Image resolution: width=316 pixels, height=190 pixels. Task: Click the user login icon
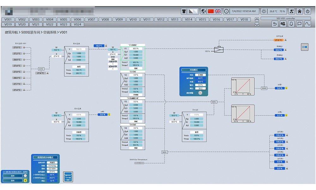coord(292,11)
